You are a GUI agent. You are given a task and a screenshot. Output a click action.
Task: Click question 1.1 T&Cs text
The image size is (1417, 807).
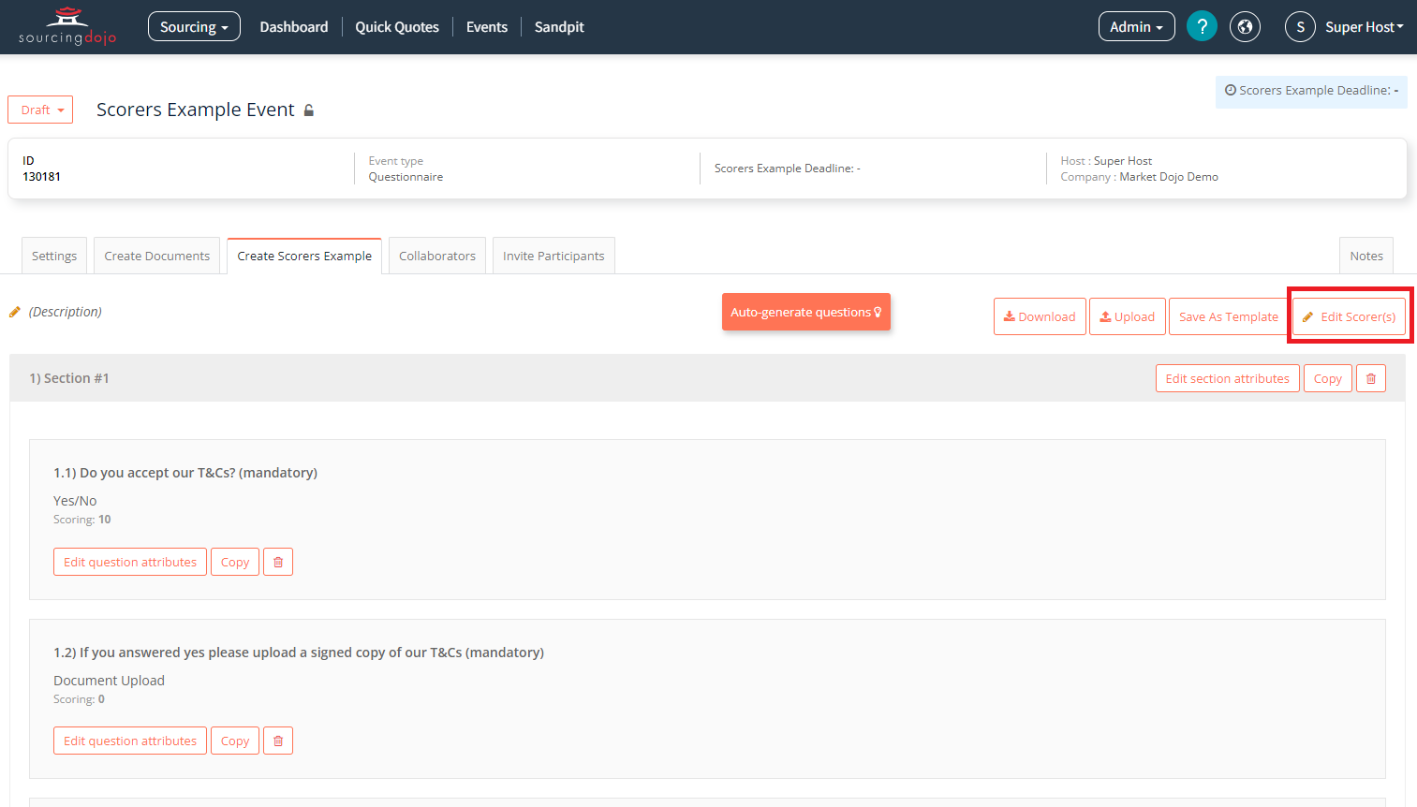point(185,473)
